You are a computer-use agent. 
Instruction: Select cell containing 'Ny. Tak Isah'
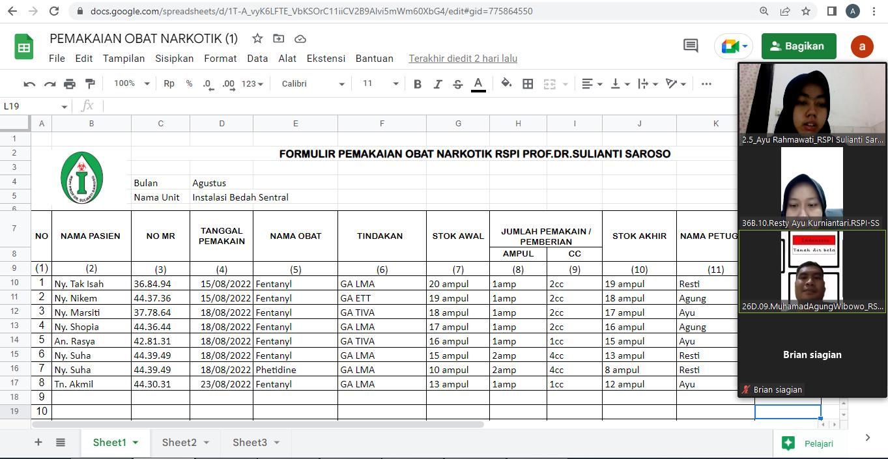(91, 283)
